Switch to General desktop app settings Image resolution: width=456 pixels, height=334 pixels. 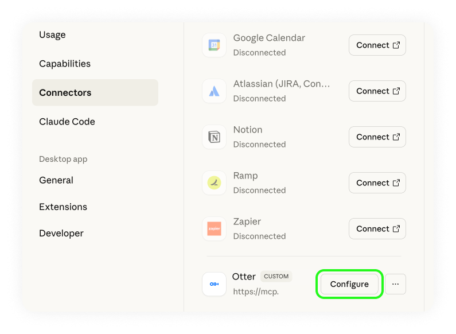(x=56, y=180)
